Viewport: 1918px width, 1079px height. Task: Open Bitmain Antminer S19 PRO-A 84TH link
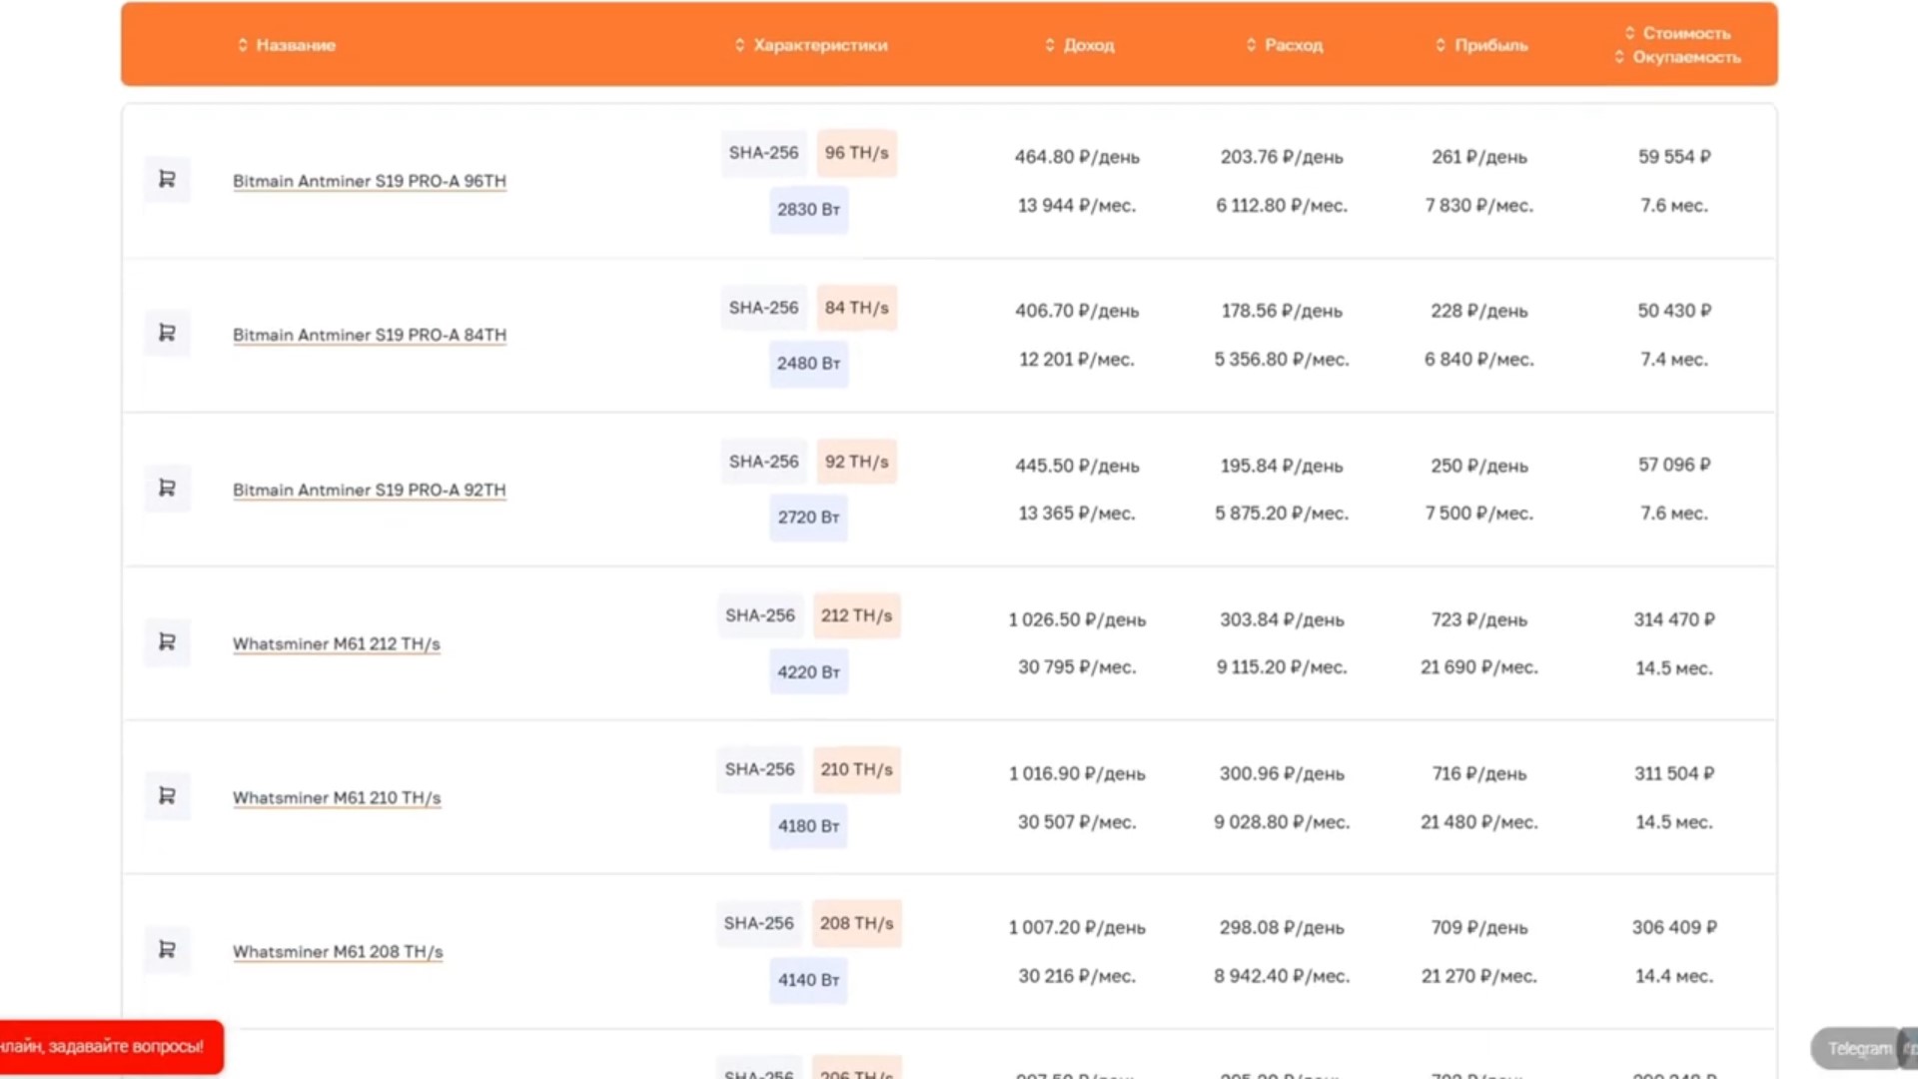point(370,335)
